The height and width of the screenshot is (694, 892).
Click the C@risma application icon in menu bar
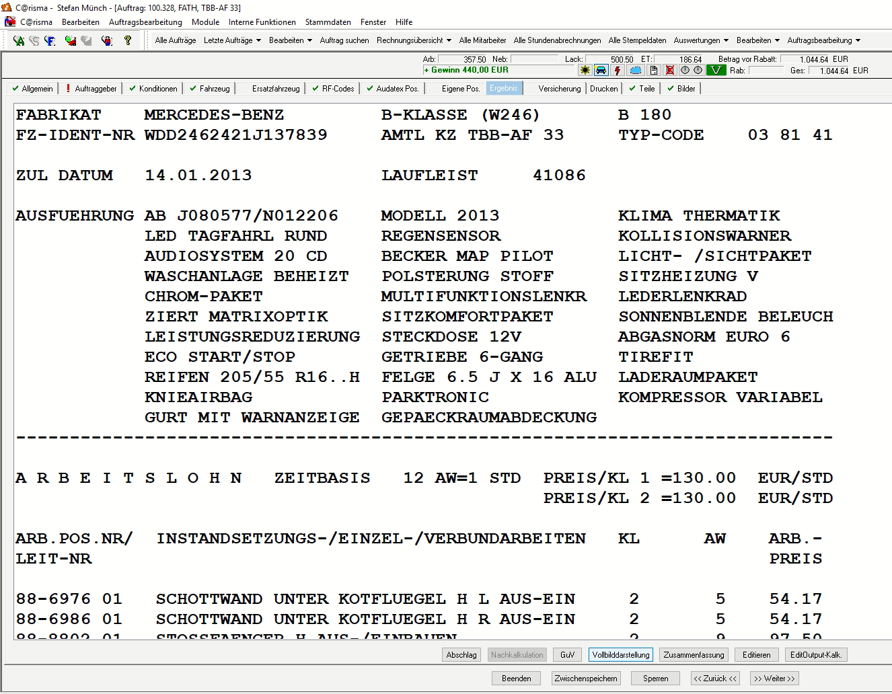[10, 22]
